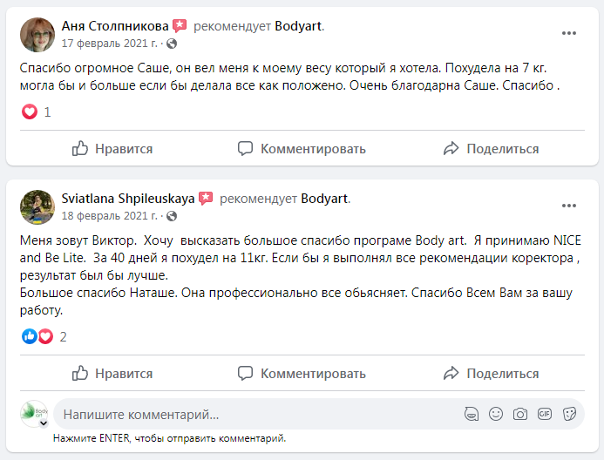Open emoji picker in comment field
The width and height of the screenshot is (604, 460).
point(496,414)
